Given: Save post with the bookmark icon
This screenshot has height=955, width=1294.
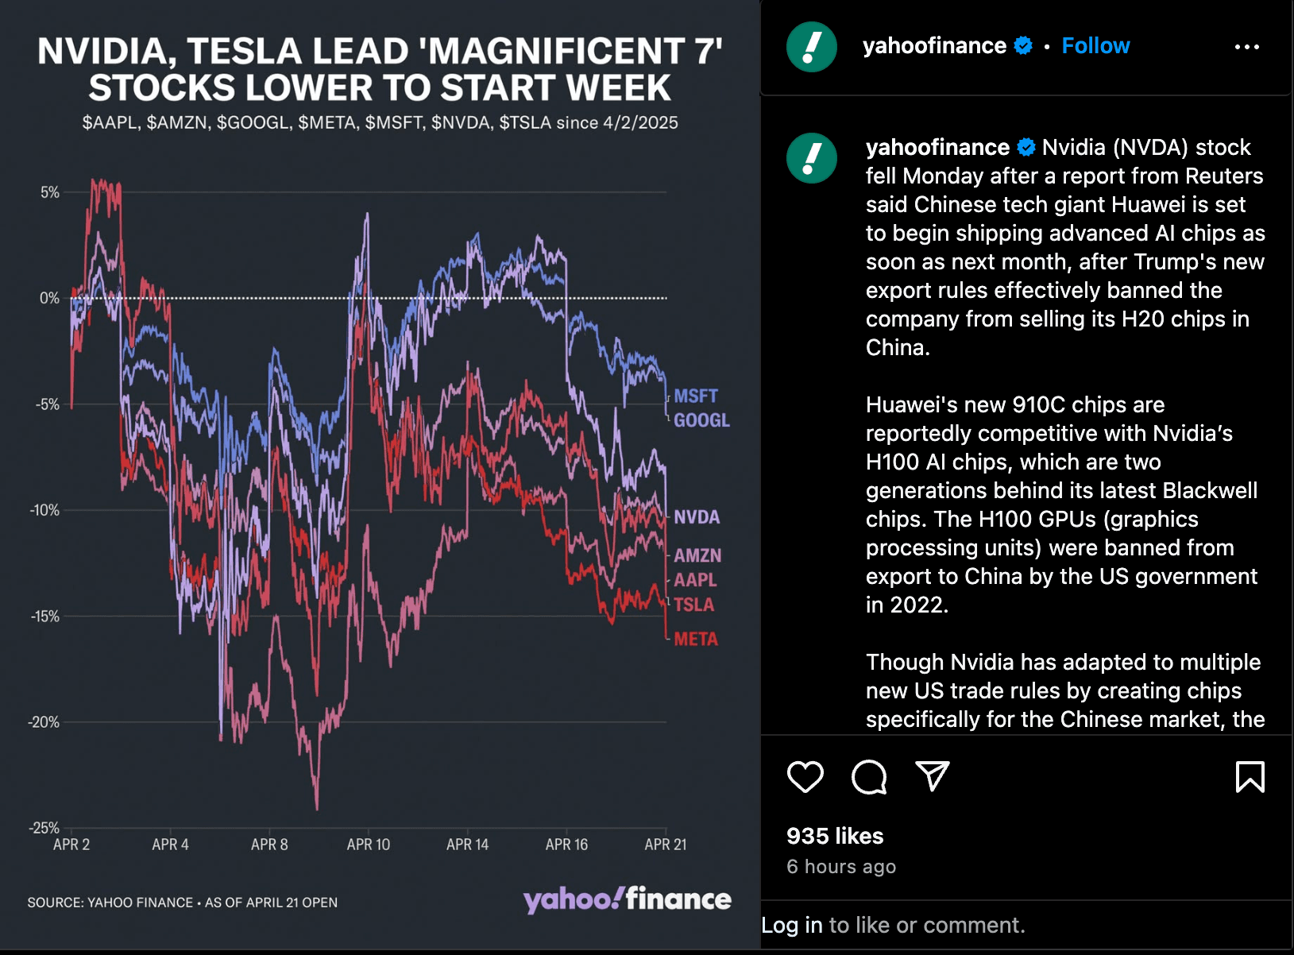Looking at the screenshot, I should 1250,776.
